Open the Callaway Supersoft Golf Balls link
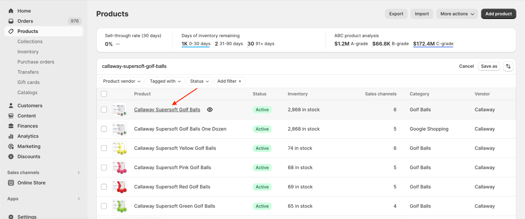This screenshot has height=219, width=525. (x=167, y=110)
